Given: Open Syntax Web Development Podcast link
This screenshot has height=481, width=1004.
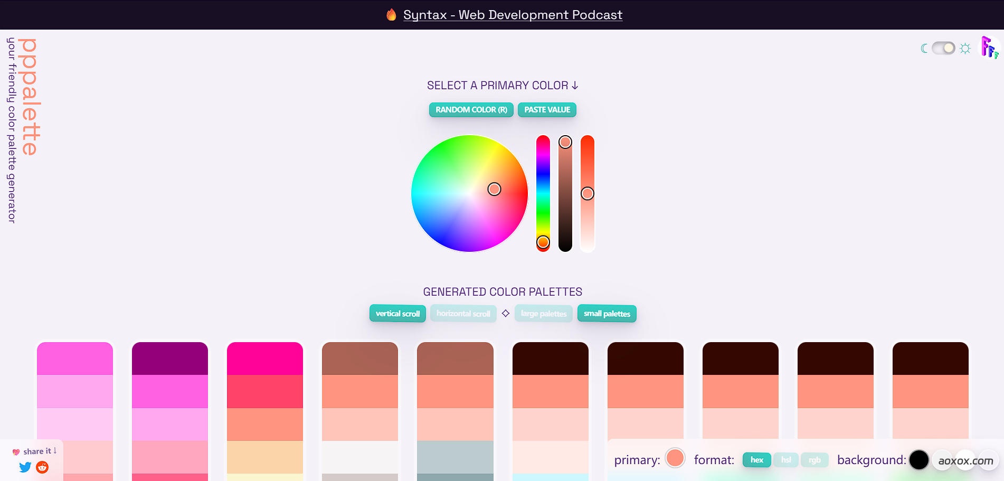Looking at the screenshot, I should [x=513, y=15].
